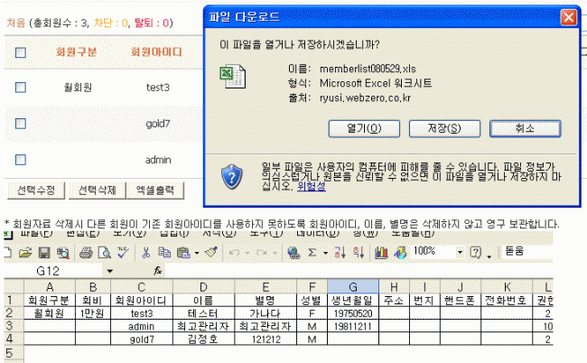587x363 pixels.
Task: Click the Paste clipboard icon
Action: point(183,253)
